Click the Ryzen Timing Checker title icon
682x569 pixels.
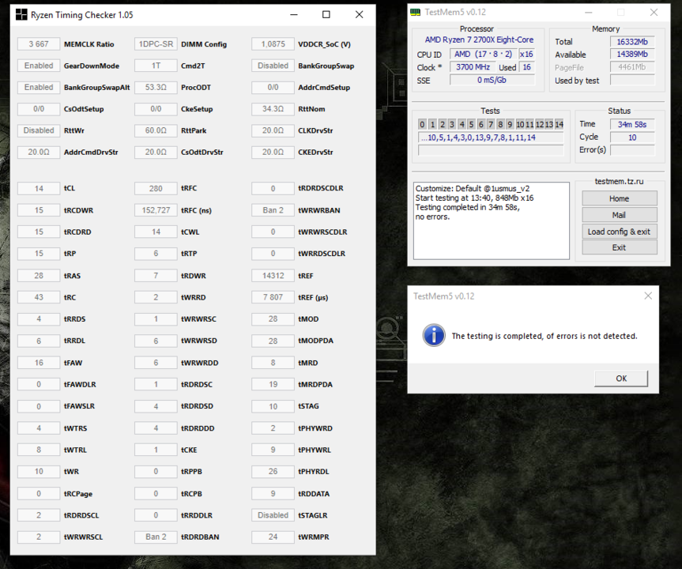[21, 15]
